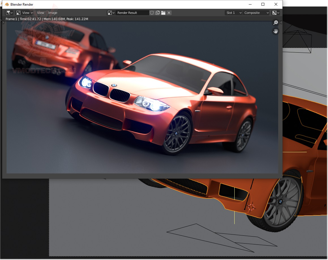Viewport: 328px width, 260px height.
Task: Browse images with the image selector icon
Action: coord(111,13)
